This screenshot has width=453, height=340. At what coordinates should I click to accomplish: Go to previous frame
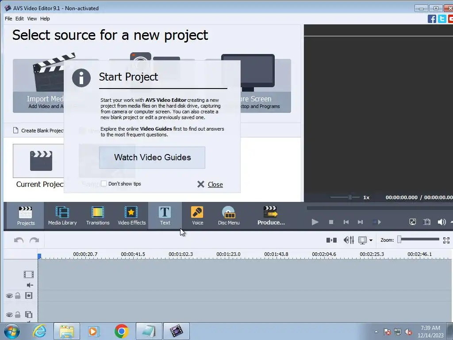(346, 222)
